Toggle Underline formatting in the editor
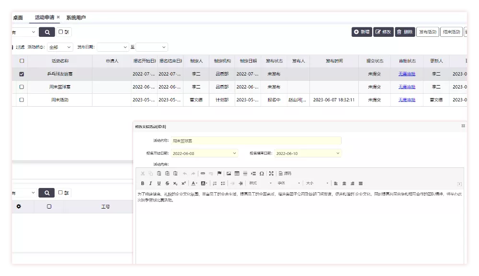479x276 pixels. pyautogui.click(x=159, y=183)
